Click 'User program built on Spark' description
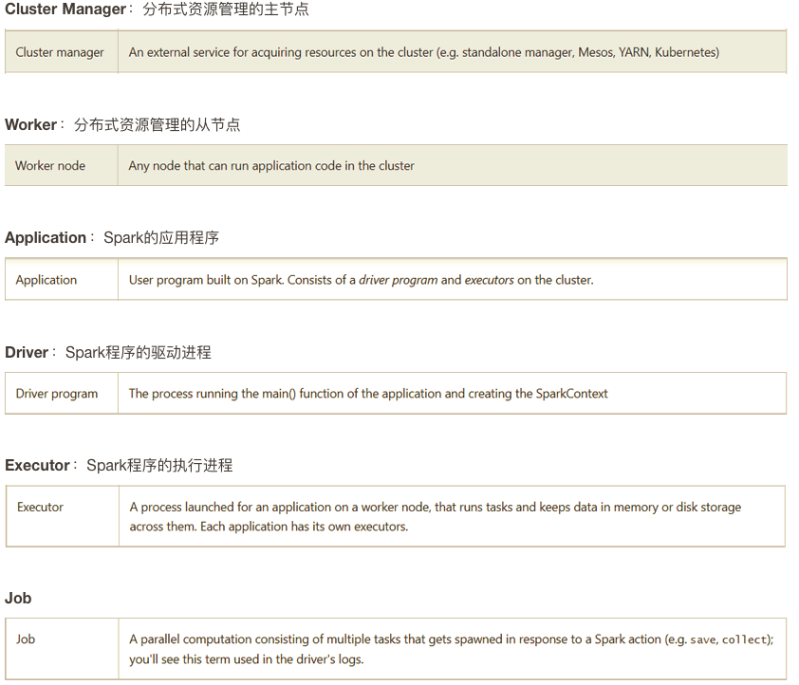Screen dimensions: 799x685 pyautogui.click(x=361, y=280)
